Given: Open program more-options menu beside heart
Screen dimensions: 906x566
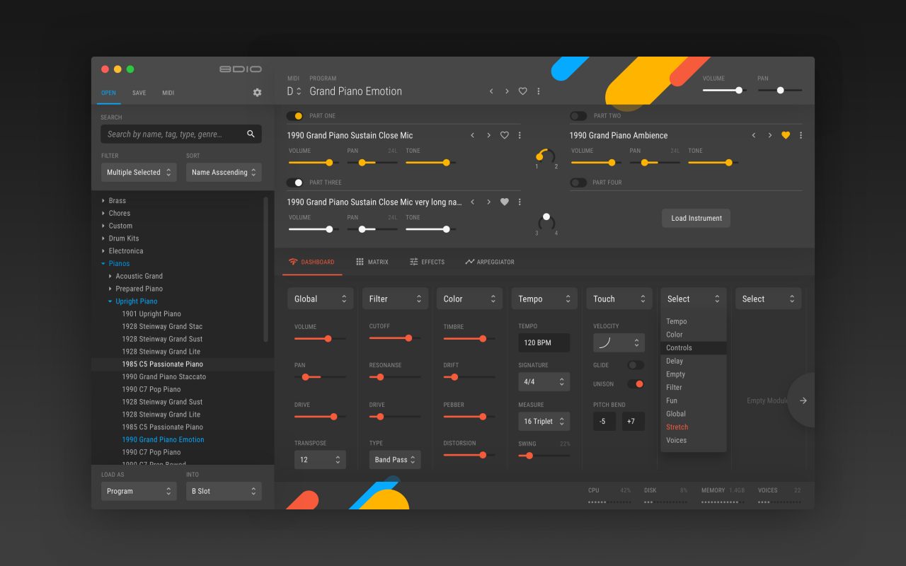Looking at the screenshot, I should click(x=539, y=91).
